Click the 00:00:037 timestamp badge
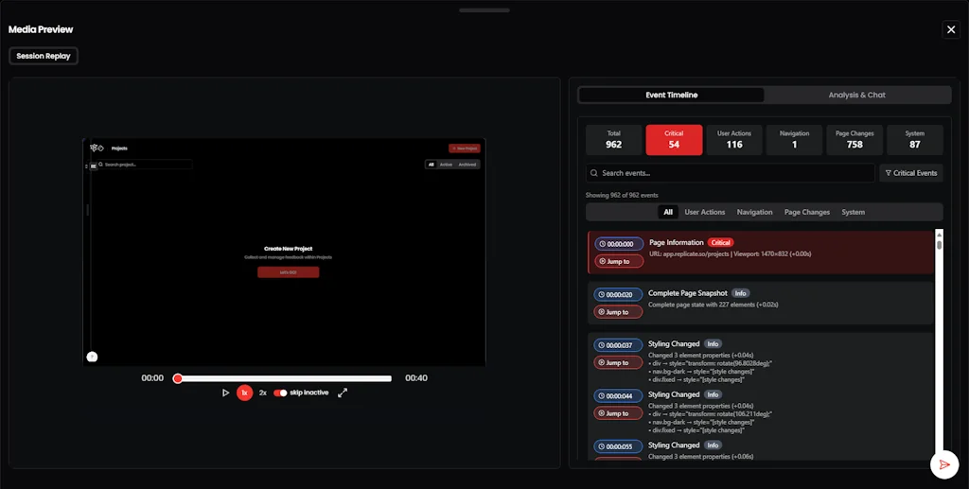This screenshot has width=969, height=489. [618, 345]
